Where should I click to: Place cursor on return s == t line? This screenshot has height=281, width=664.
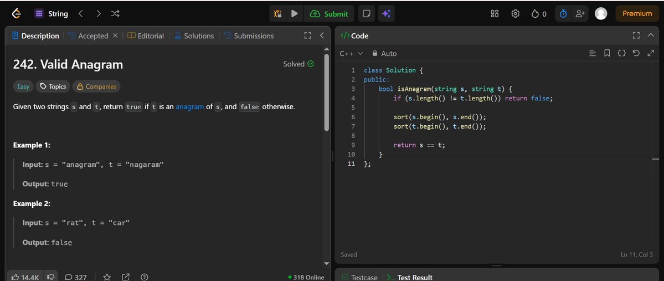pos(419,145)
